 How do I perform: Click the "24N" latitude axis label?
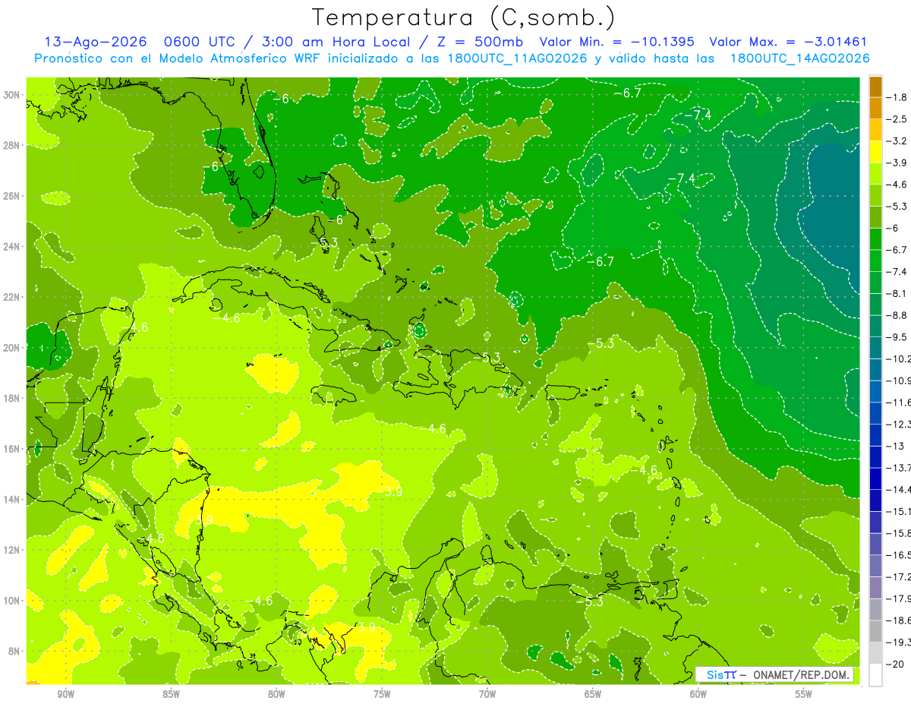tap(12, 246)
